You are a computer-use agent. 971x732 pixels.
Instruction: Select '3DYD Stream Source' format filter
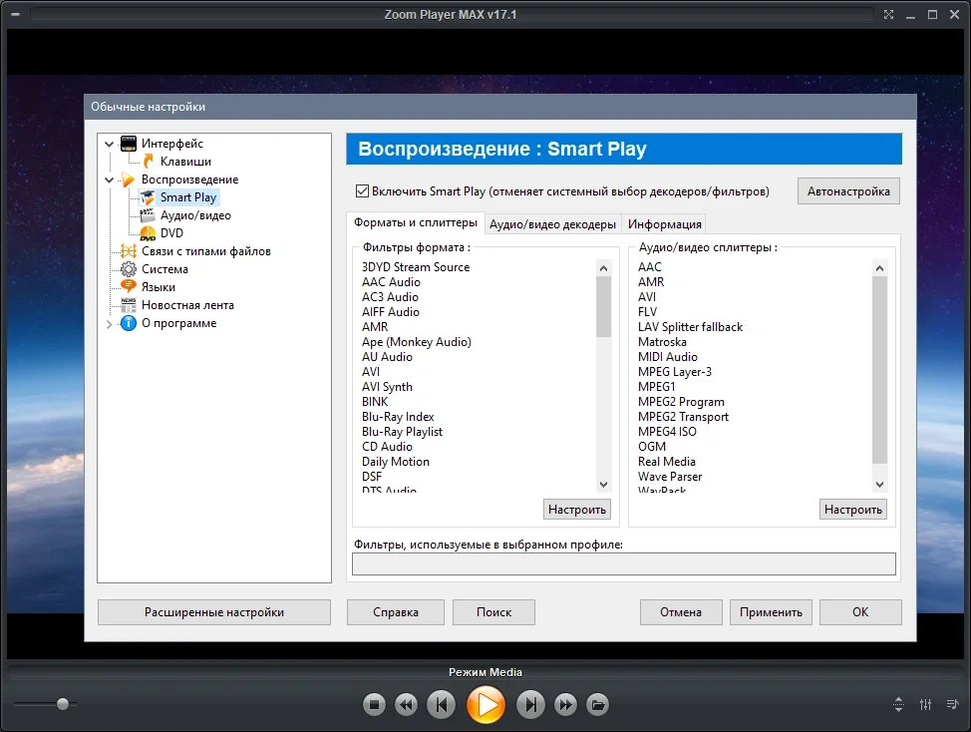416,267
